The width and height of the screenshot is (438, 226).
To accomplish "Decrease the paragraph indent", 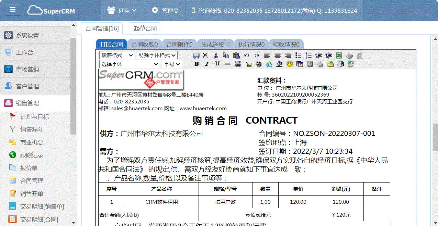I will pyautogui.click(x=318, y=55).
